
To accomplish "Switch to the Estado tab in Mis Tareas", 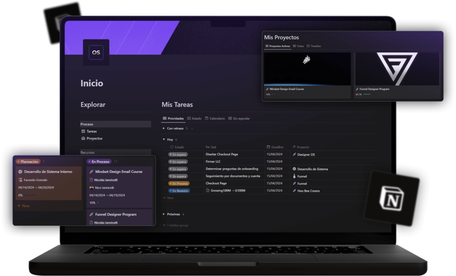I will click(x=194, y=119).
